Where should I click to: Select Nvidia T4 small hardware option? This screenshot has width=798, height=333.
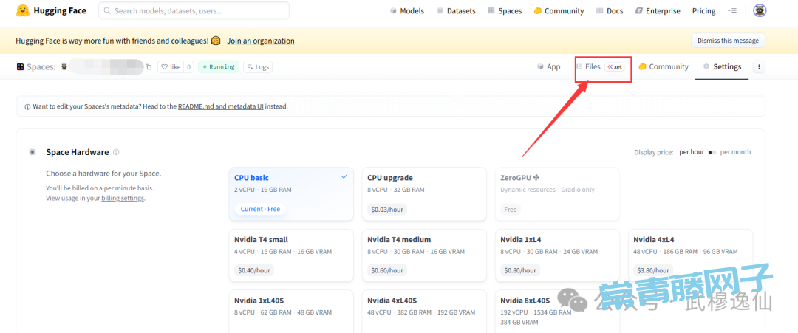tap(290, 255)
